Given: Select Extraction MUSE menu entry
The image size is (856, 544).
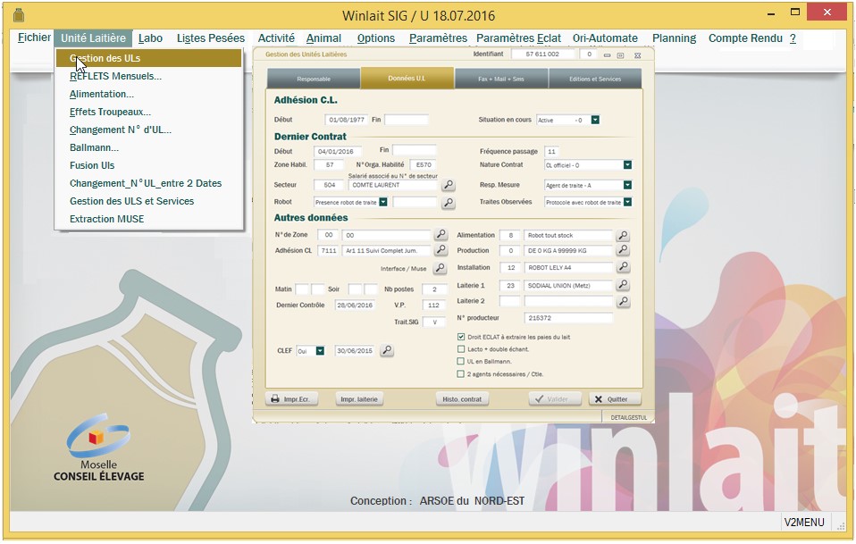Looking at the screenshot, I should 107,219.
